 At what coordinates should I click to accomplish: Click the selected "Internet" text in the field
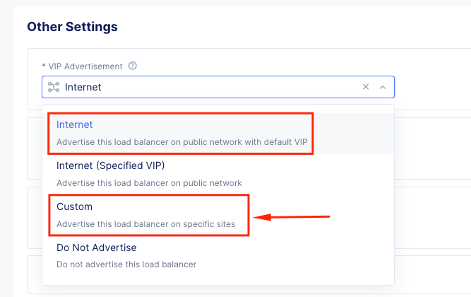83,87
